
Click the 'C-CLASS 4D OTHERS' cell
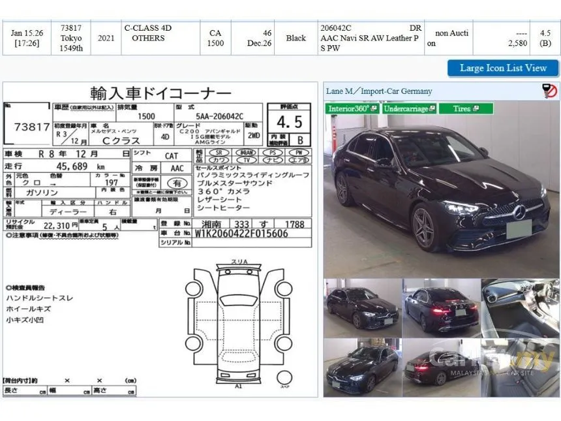tap(160, 38)
